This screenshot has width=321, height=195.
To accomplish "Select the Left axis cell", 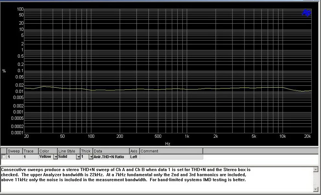I will point(135,157).
